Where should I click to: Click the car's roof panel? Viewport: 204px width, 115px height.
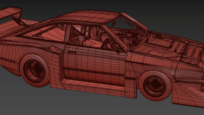pyautogui.click(x=92, y=17)
